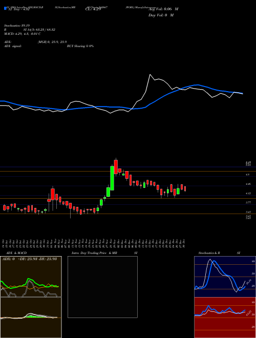The image size is (256, 338).
Task: Click the Stochastics & RSI panel title
Action: click(219, 253)
